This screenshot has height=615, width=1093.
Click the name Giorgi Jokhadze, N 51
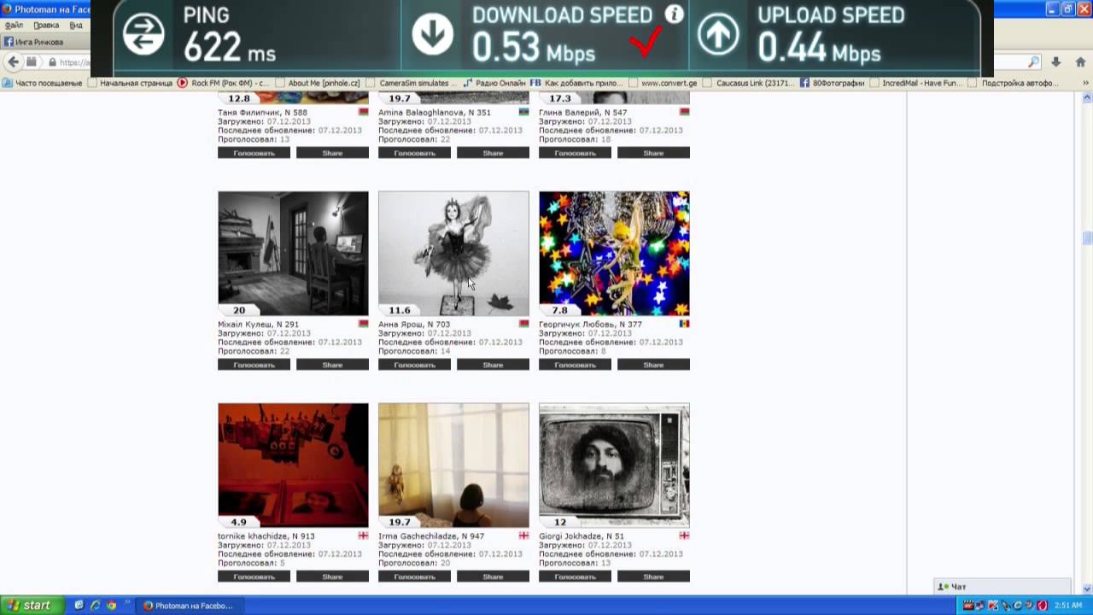point(582,536)
